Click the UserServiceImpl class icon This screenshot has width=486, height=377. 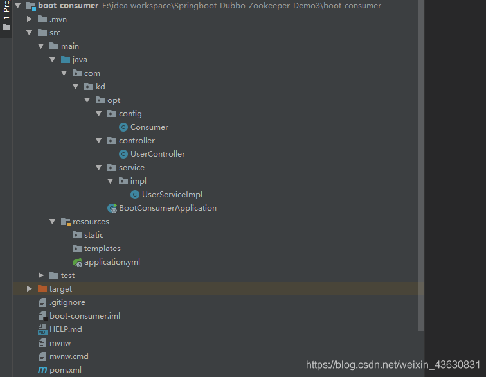point(135,195)
